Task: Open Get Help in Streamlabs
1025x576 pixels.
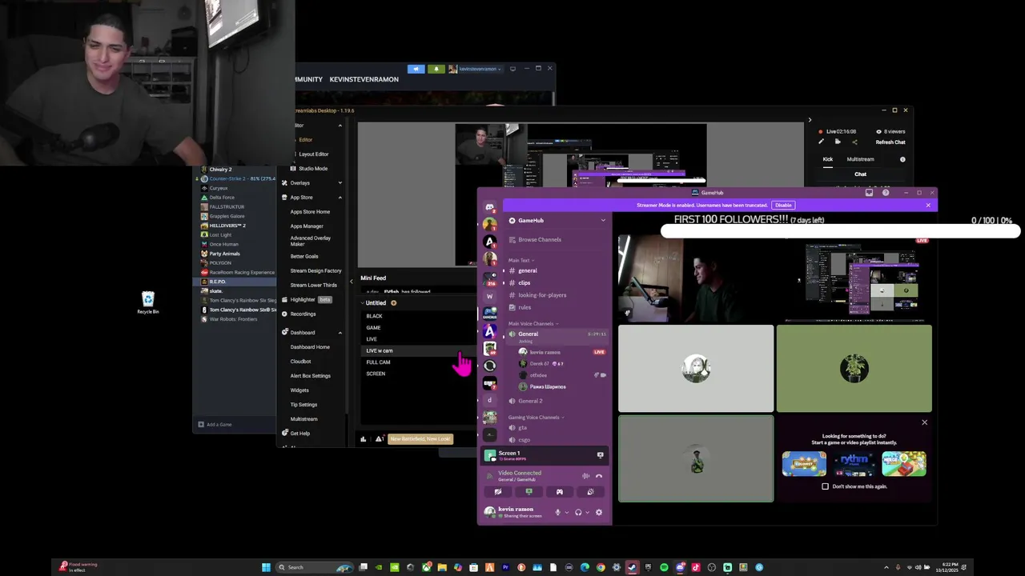Action: click(x=300, y=434)
